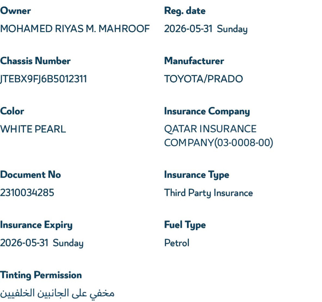Select TOYOTA/PRADO manufacturer value

pyautogui.click(x=204, y=79)
